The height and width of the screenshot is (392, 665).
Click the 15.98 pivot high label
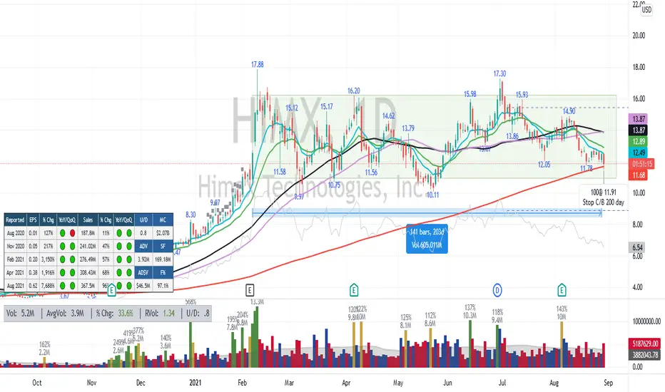(470, 94)
